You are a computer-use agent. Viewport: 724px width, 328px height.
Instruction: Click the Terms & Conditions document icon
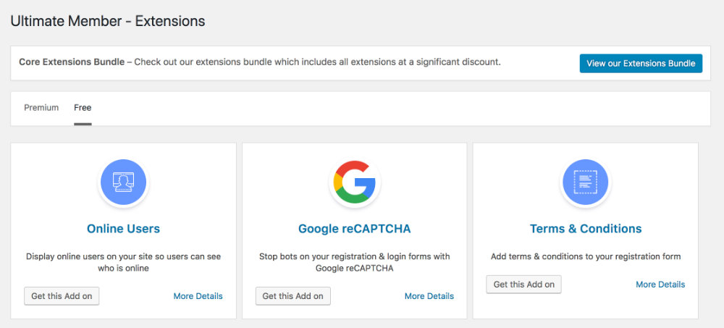tap(586, 182)
